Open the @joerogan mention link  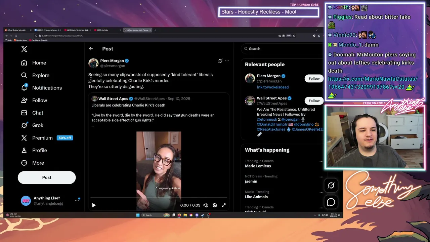tap(290, 119)
